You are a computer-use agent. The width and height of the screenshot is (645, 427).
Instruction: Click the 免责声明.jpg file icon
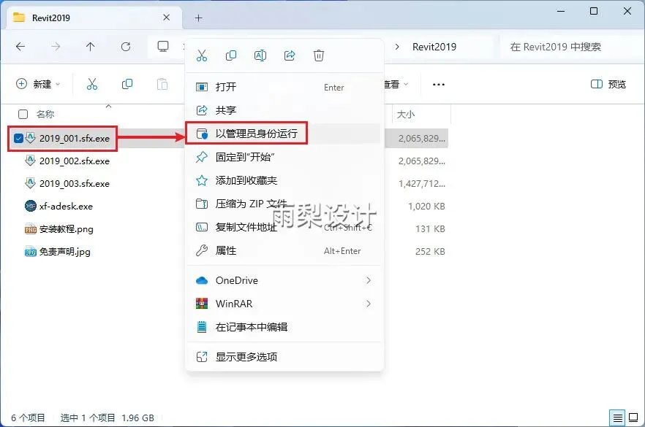coord(31,252)
